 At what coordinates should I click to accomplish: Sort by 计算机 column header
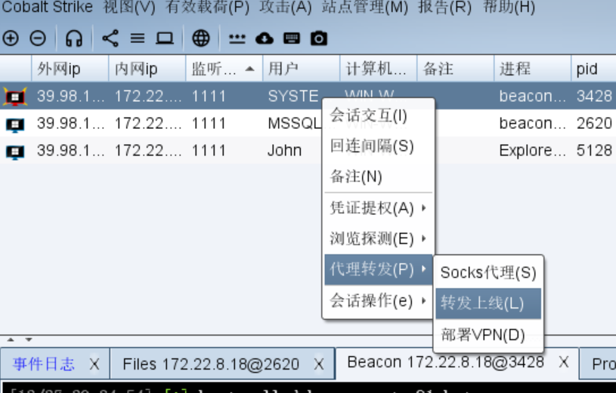(x=378, y=69)
